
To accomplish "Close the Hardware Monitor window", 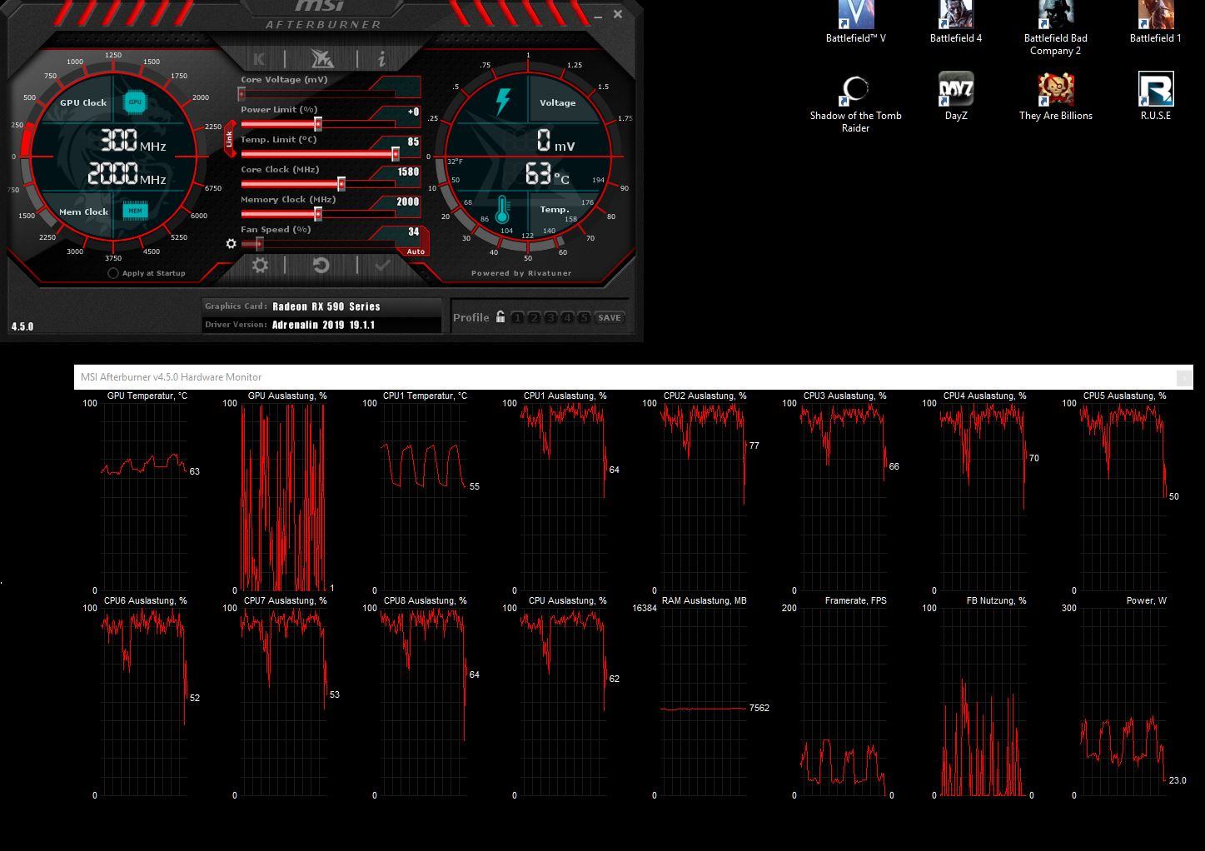I will tap(1183, 378).
